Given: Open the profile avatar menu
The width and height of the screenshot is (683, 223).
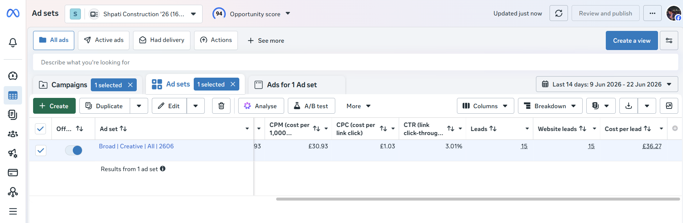Looking at the screenshot, I should tap(674, 13).
